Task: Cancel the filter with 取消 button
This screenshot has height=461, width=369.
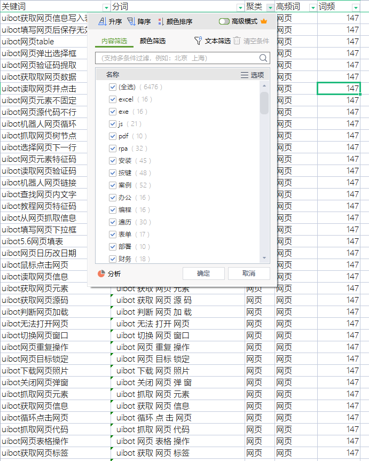Action: (249, 274)
